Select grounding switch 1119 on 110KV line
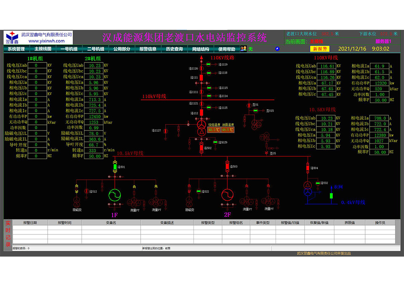The image size is (404, 286). point(208,64)
